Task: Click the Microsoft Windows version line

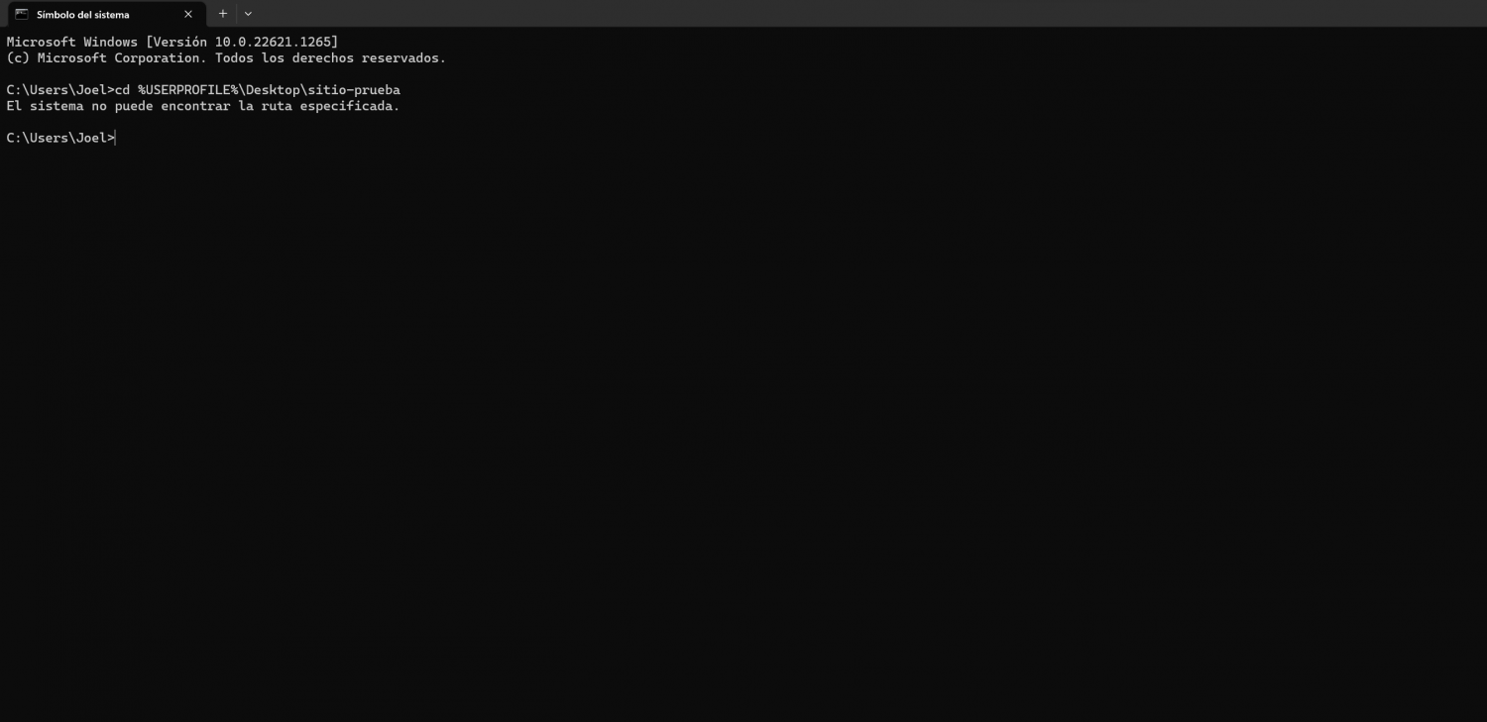Action: [172, 42]
